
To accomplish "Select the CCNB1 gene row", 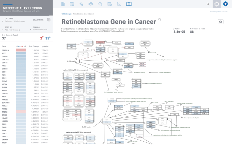I will coord(25,69).
